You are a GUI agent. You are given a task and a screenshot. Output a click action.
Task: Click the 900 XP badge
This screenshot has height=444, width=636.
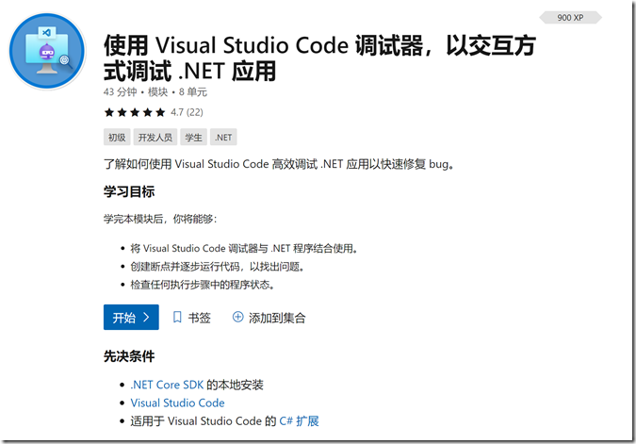pyautogui.click(x=570, y=18)
